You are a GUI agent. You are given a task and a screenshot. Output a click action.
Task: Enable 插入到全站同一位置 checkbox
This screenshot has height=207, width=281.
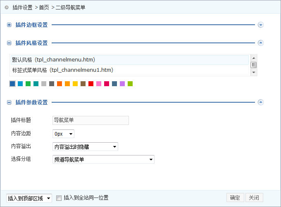click(59, 198)
